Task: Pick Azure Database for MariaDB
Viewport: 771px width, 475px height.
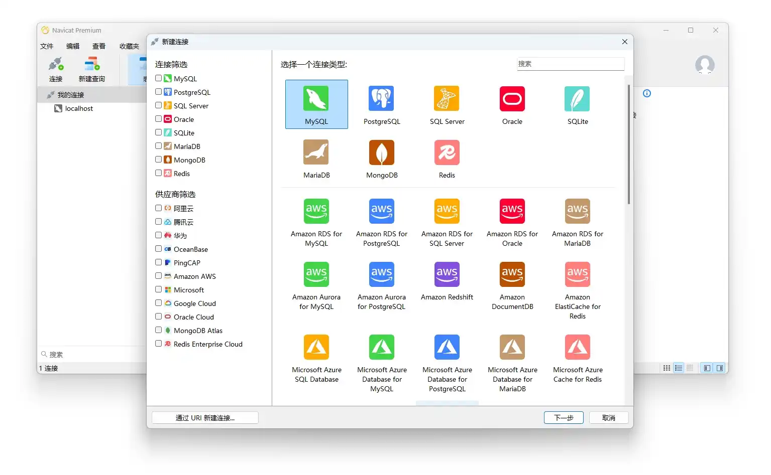Action: (x=512, y=364)
